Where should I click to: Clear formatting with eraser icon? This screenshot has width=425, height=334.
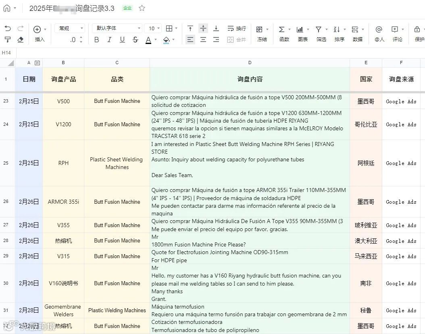[21, 40]
